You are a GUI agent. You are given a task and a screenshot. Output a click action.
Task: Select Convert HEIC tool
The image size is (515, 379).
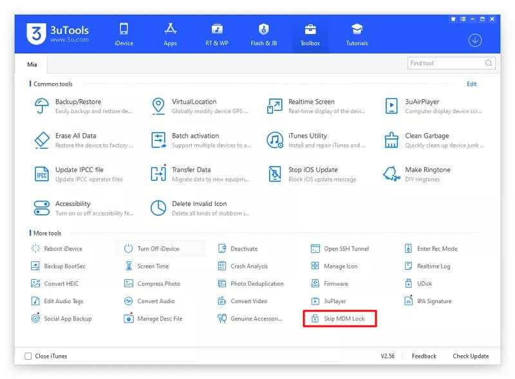(55, 283)
